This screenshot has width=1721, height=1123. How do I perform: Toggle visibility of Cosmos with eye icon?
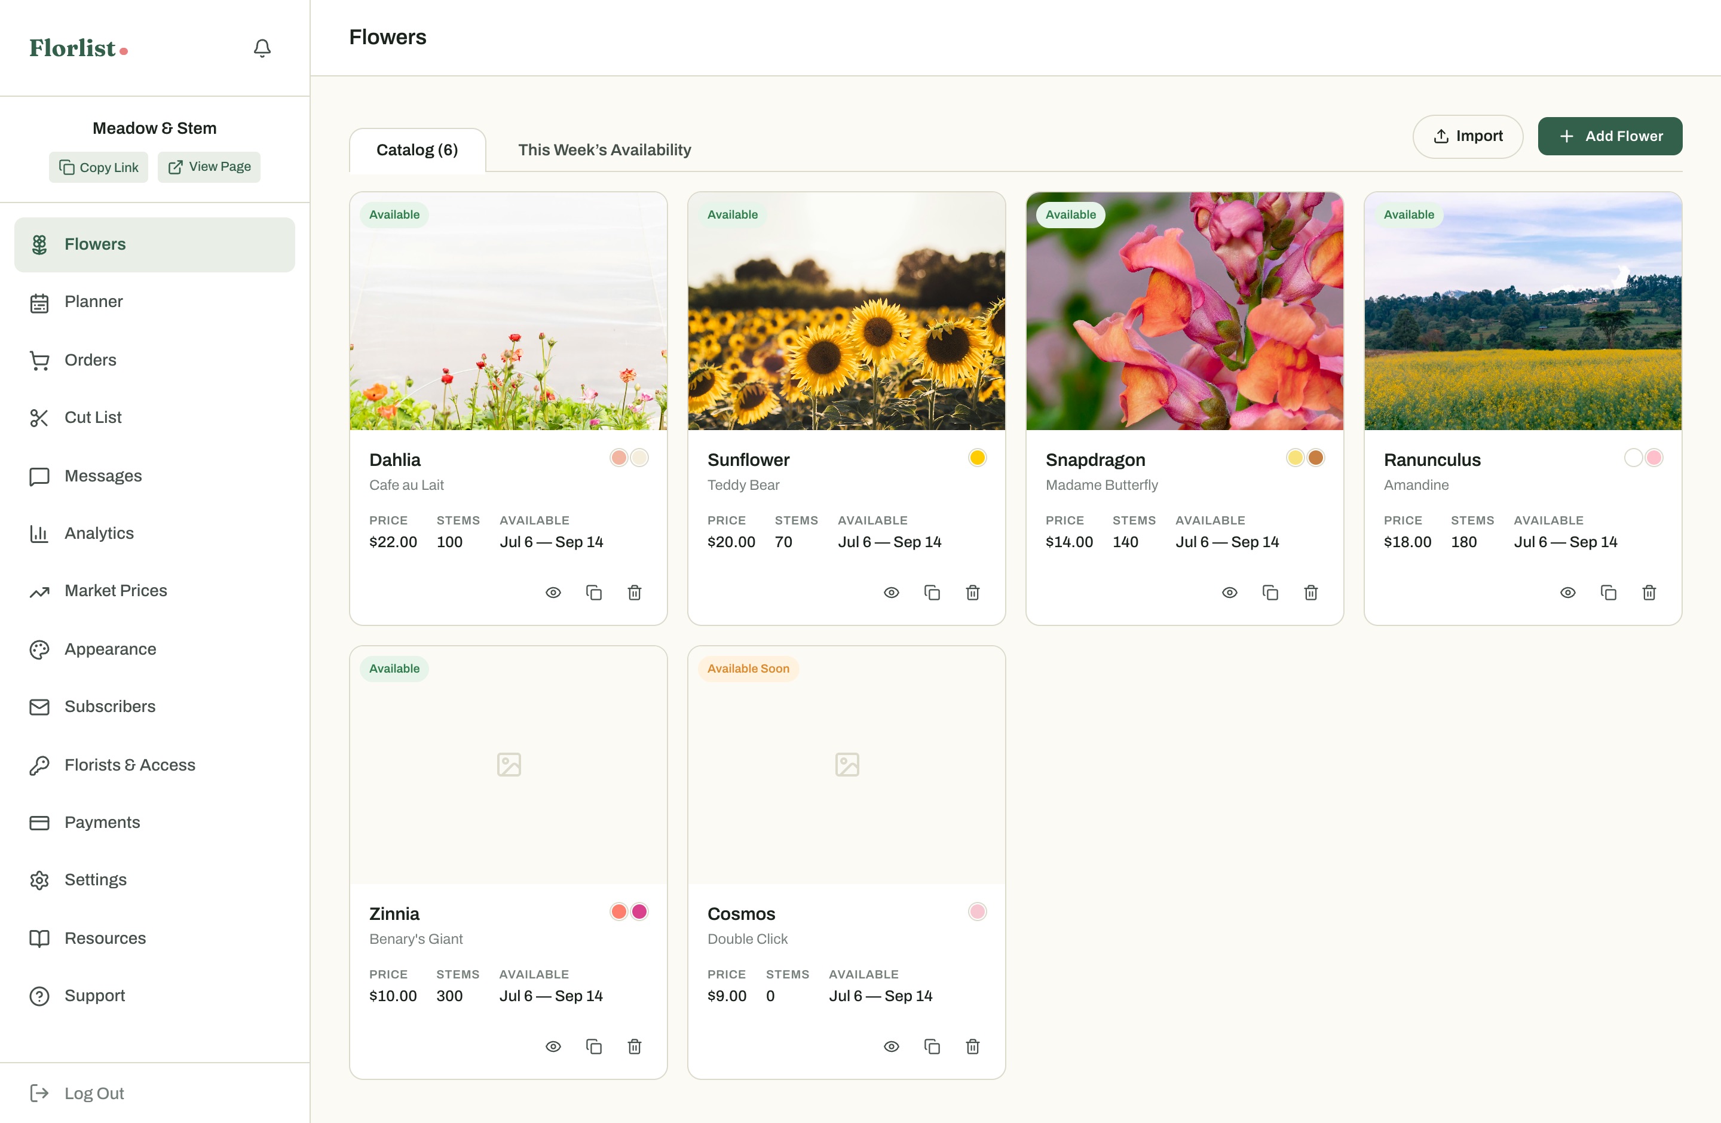point(892,1047)
